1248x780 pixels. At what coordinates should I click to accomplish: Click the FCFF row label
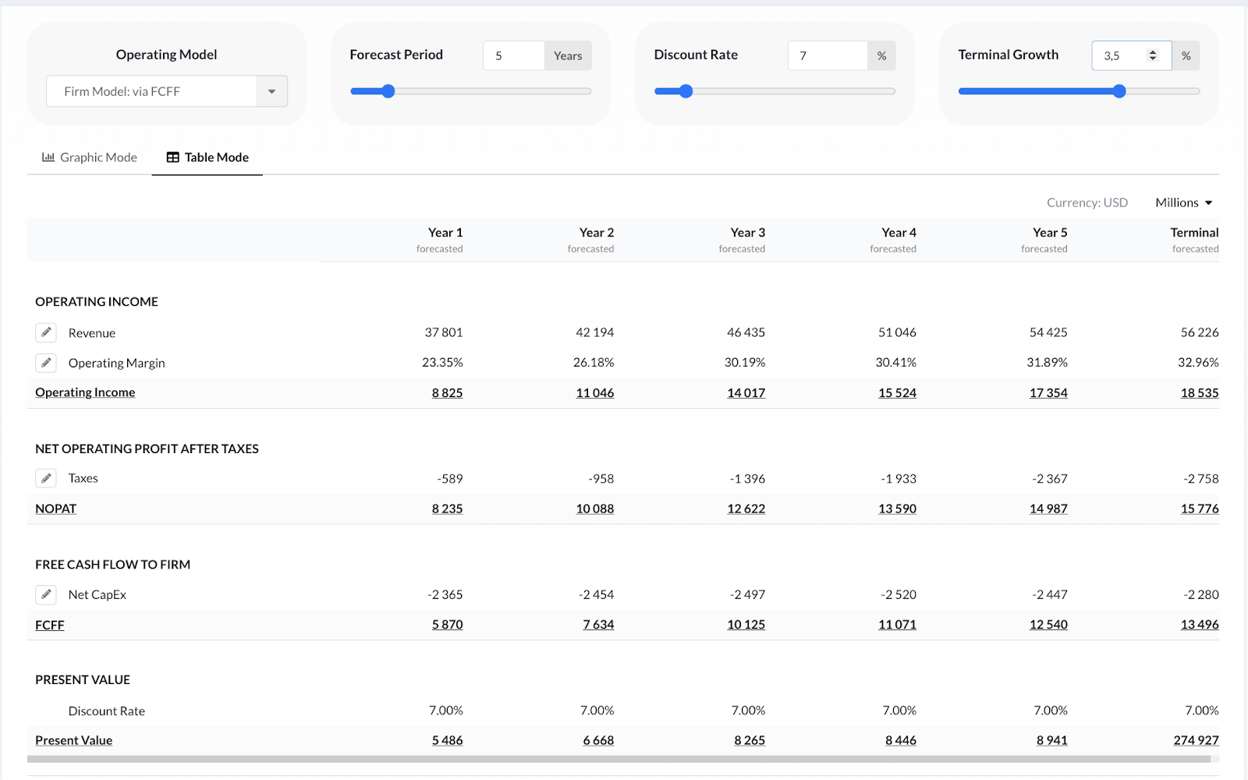[50, 625]
